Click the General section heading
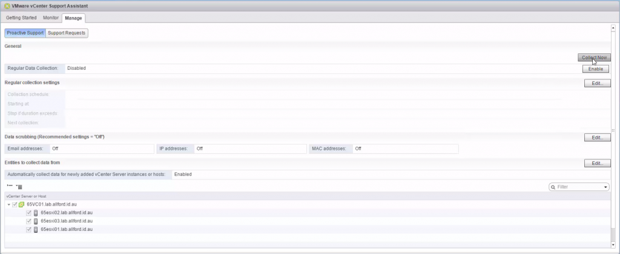The width and height of the screenshot is (620, 254). point(13,46)
